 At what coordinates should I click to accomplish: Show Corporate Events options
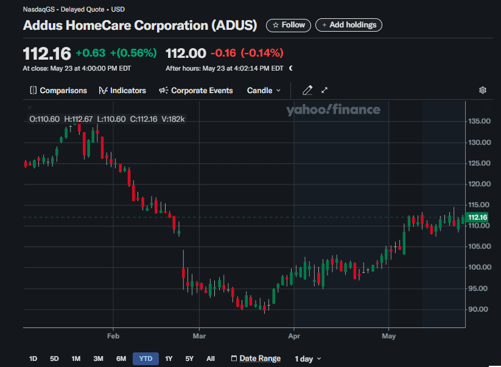[195, 90]
